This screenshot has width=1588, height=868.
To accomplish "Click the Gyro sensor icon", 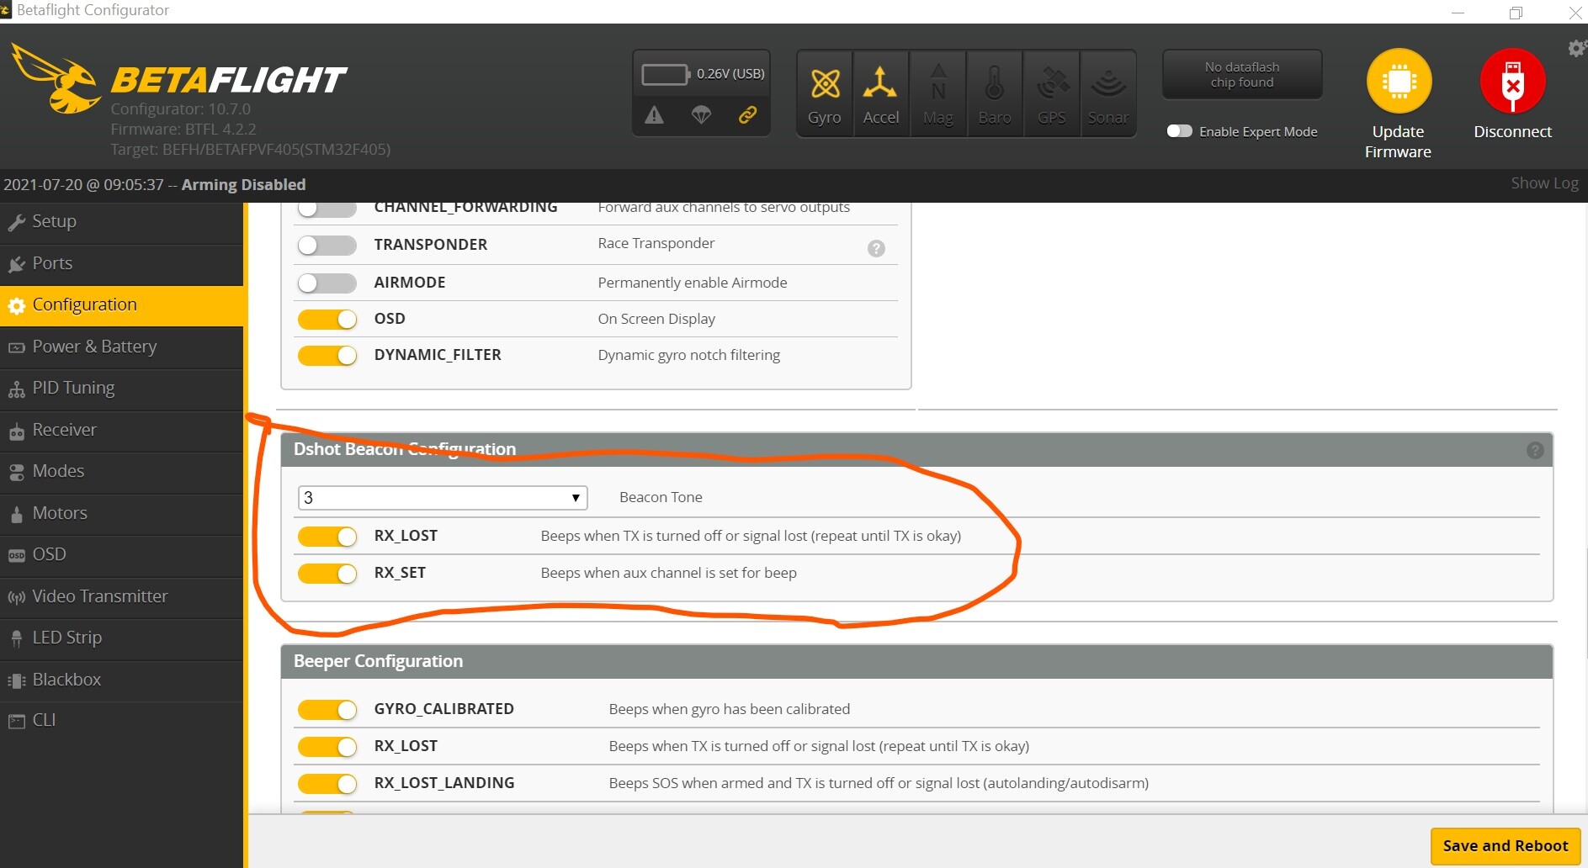I will point(825,85).
